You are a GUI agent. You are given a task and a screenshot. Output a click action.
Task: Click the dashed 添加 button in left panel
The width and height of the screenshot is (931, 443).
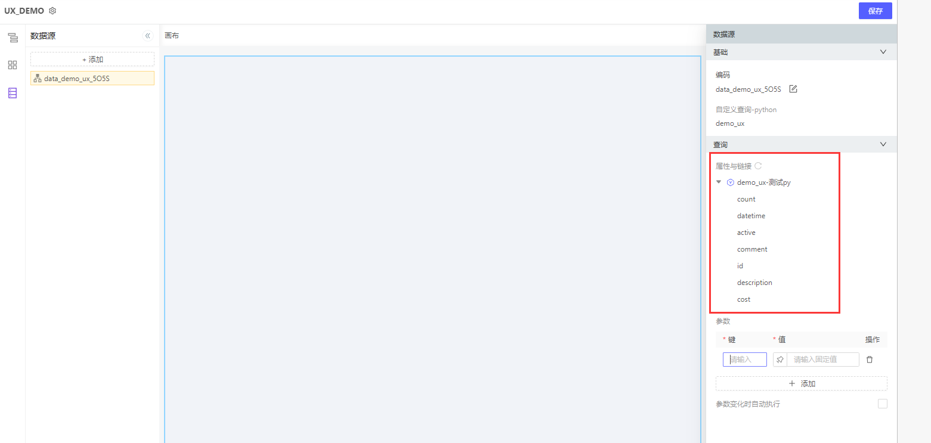92,59
